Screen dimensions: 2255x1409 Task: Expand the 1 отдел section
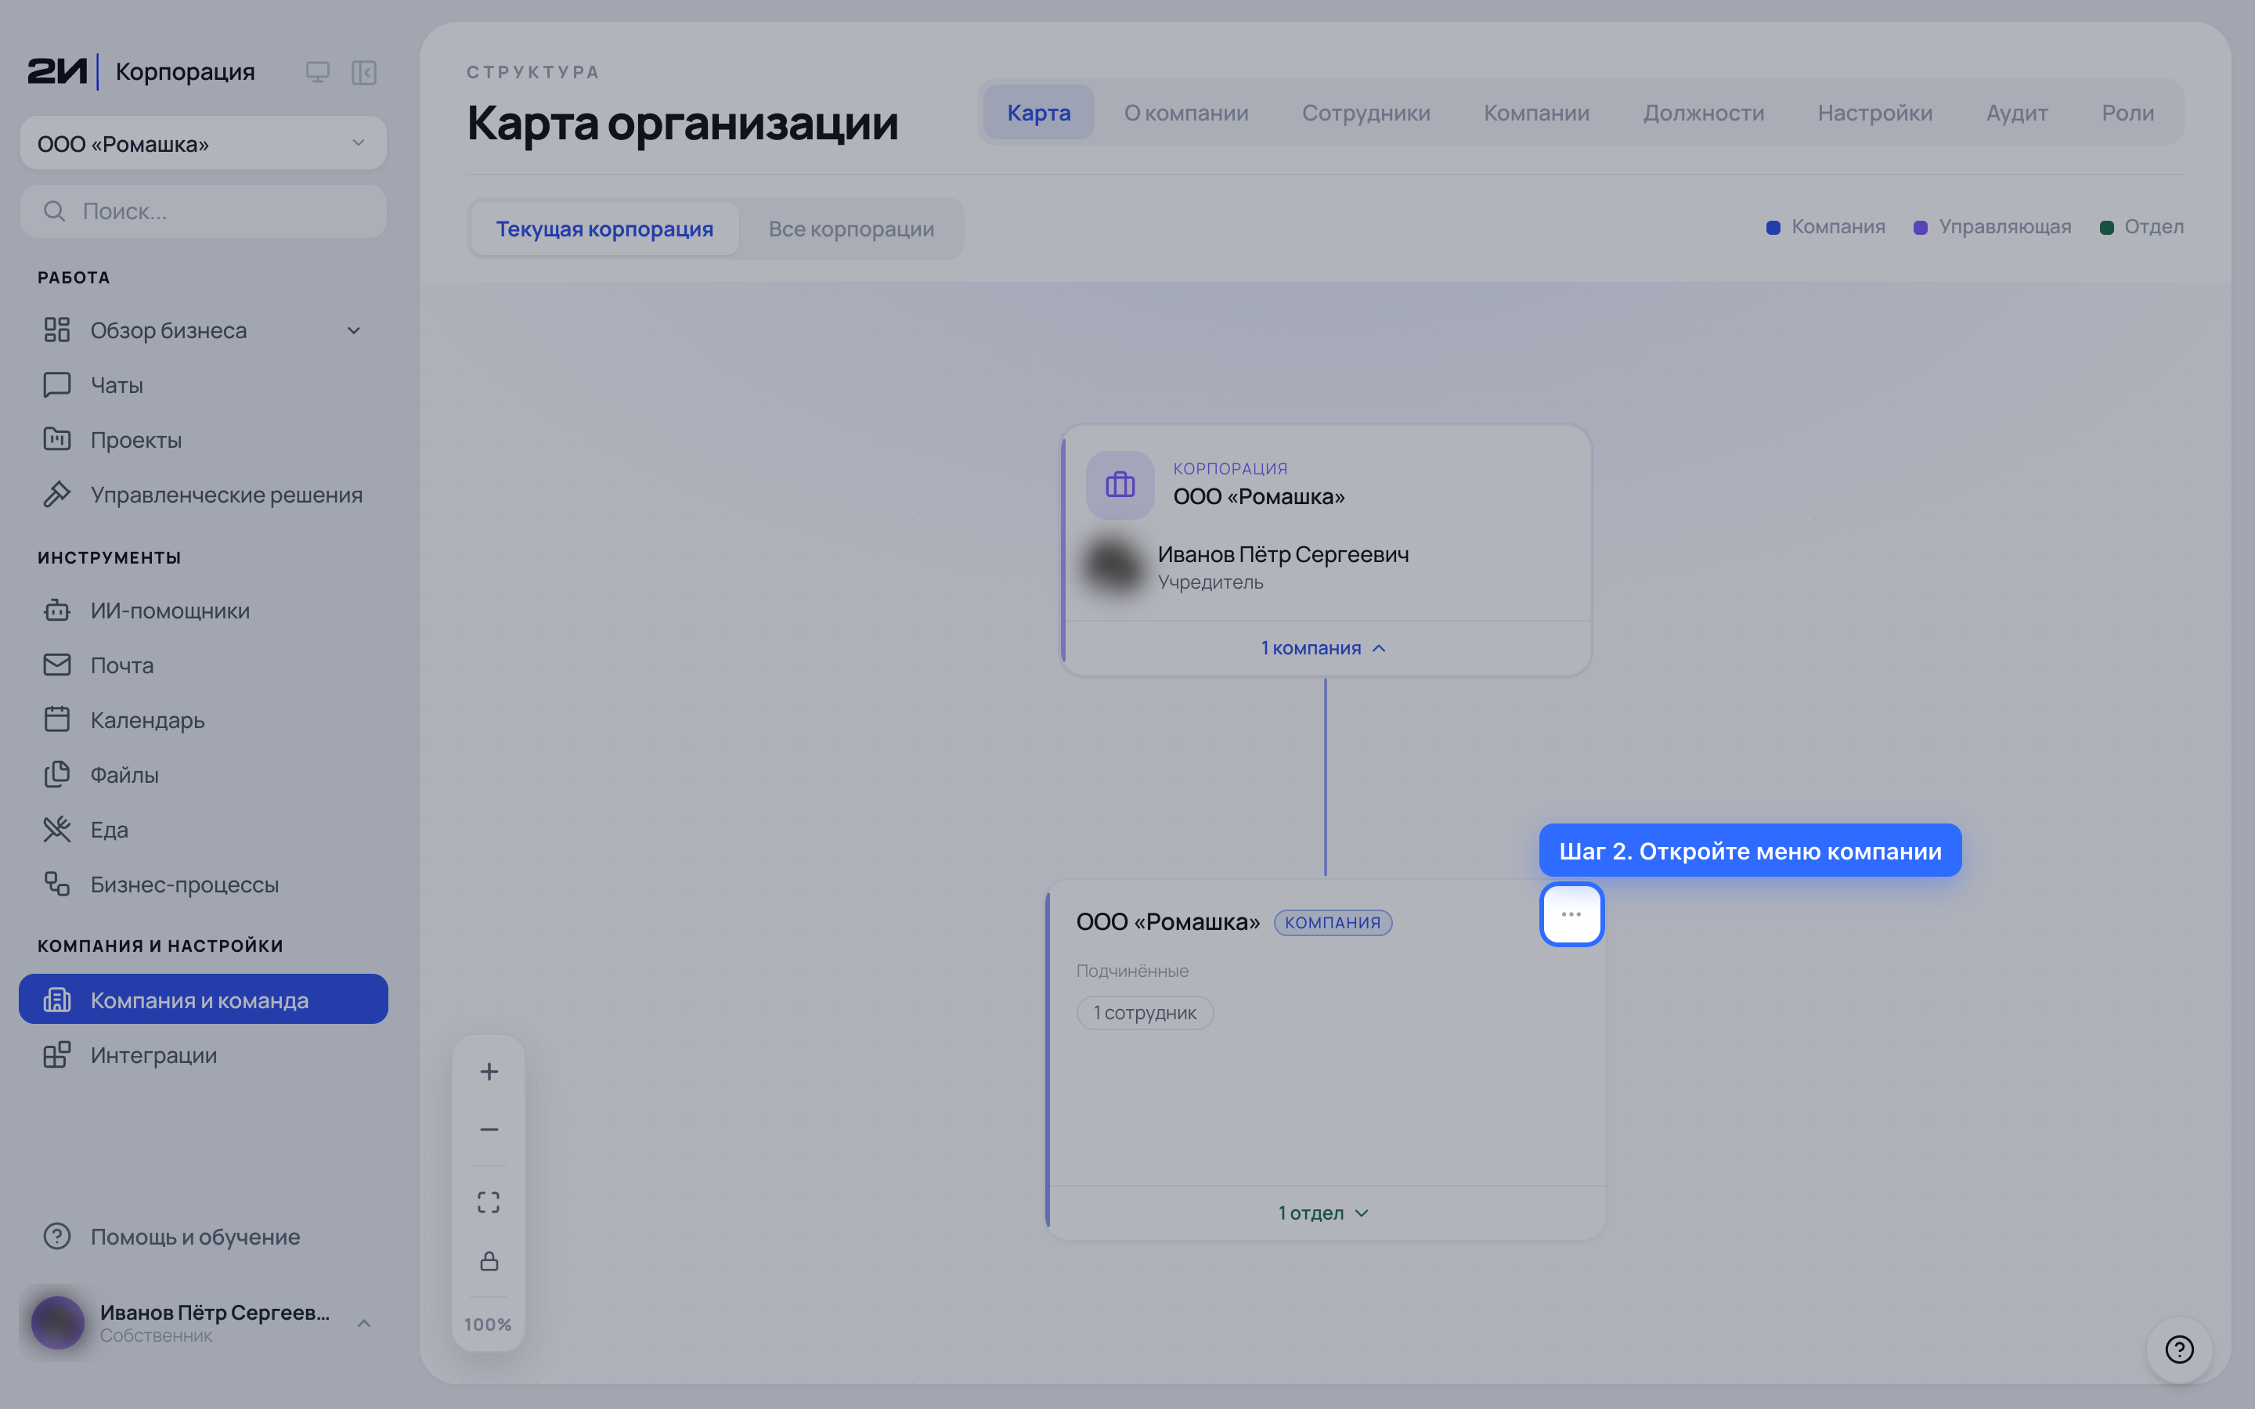[x=1324, y=1213]
